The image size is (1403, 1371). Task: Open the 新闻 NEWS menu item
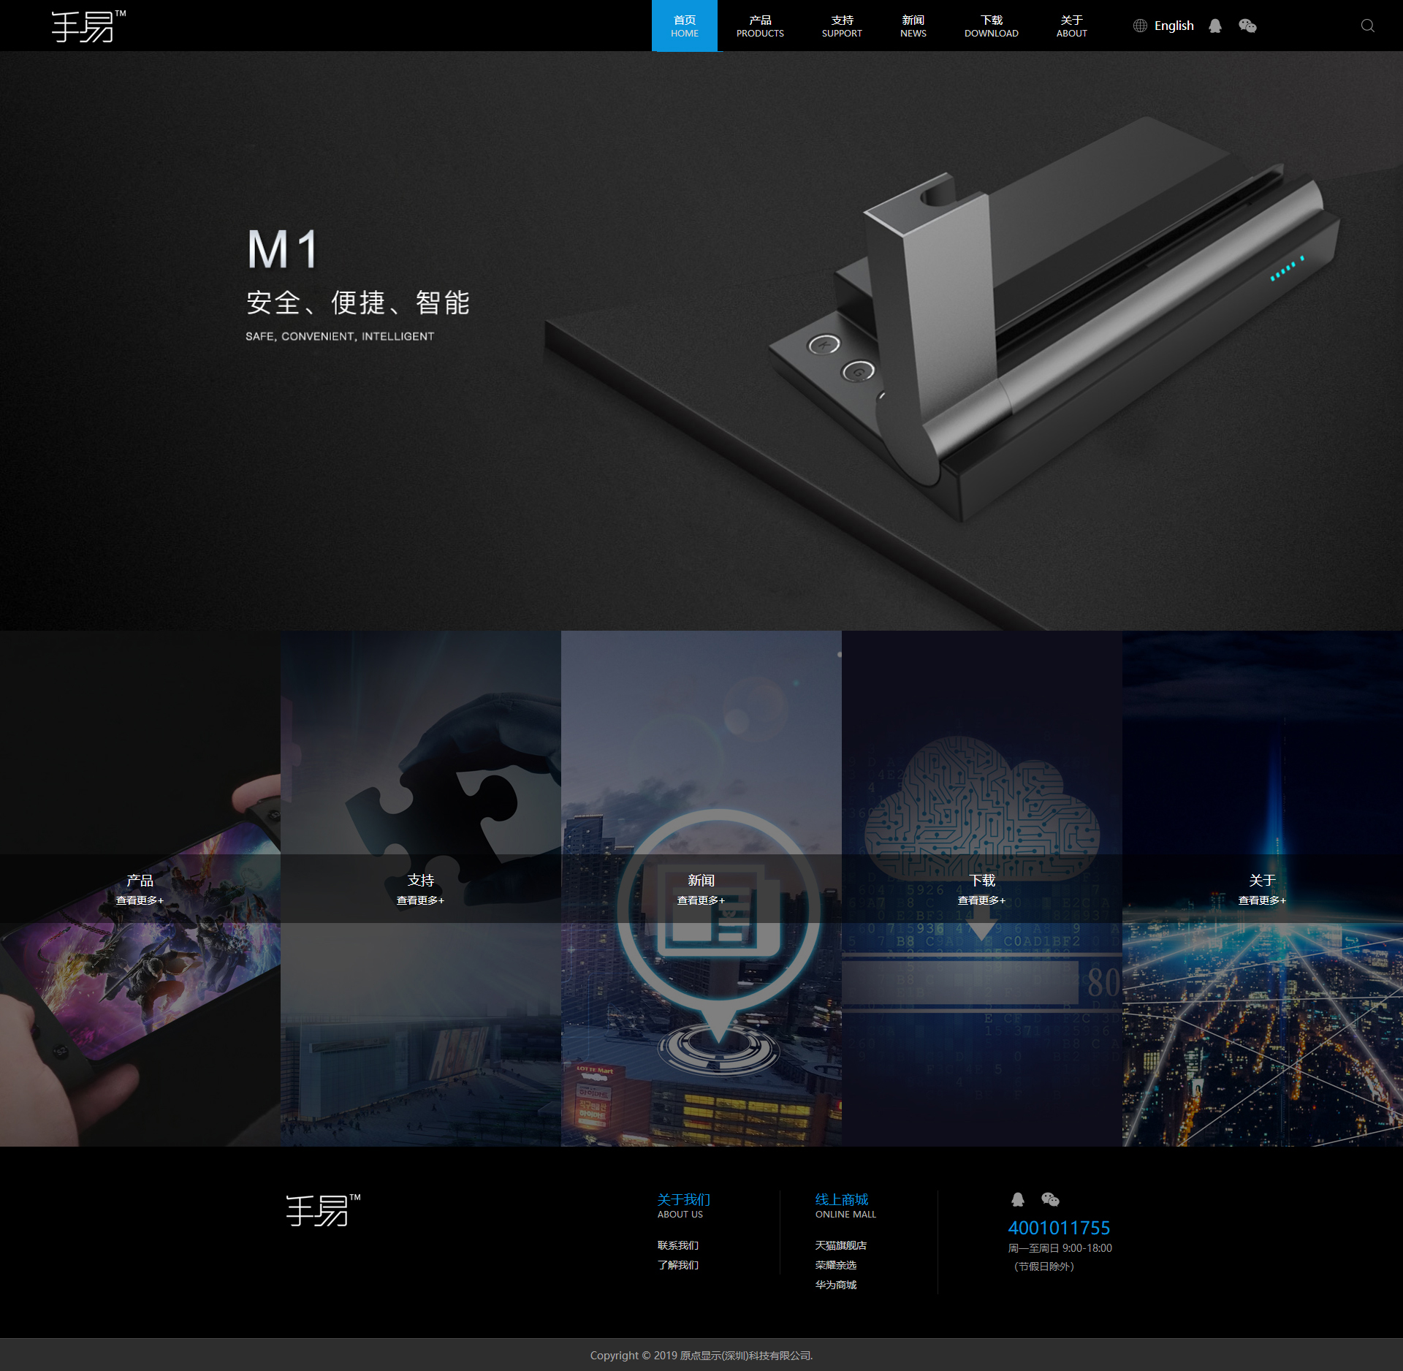point(913,26)
